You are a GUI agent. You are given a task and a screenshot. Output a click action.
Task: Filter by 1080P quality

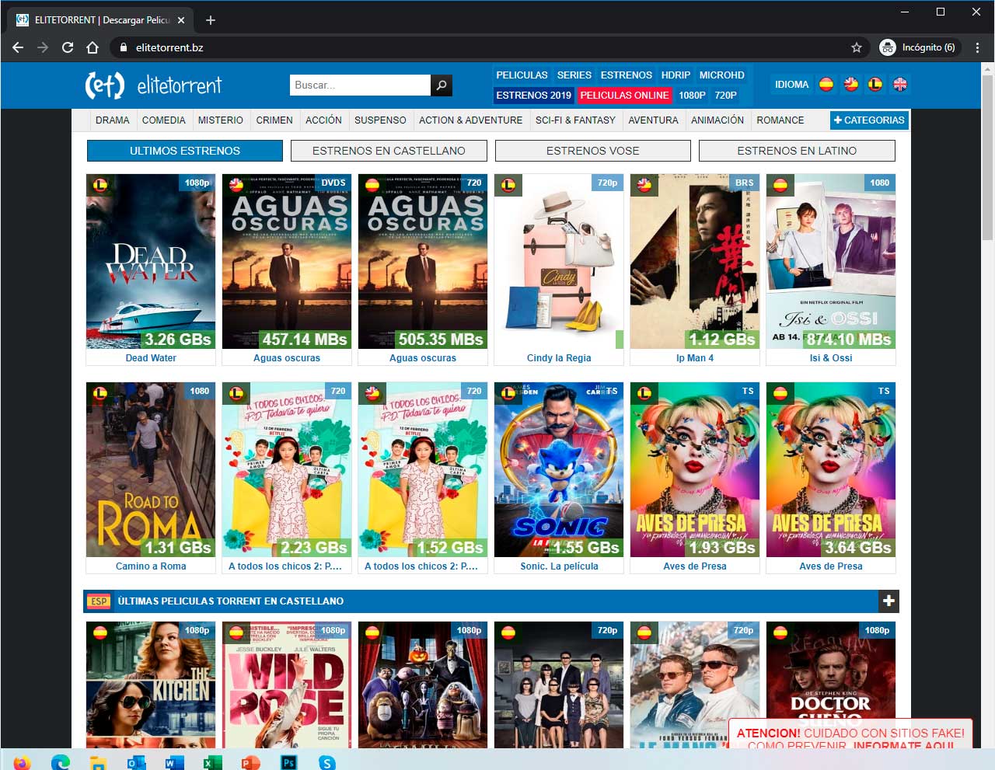click(x=692, y=96)
